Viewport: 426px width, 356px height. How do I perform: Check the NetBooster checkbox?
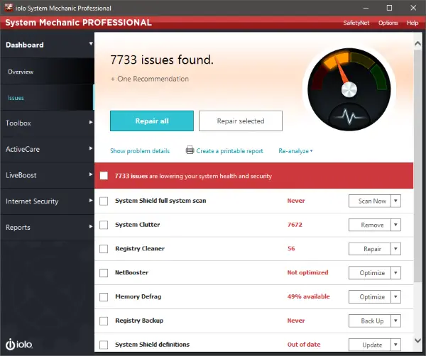click(x=104, y=273)
